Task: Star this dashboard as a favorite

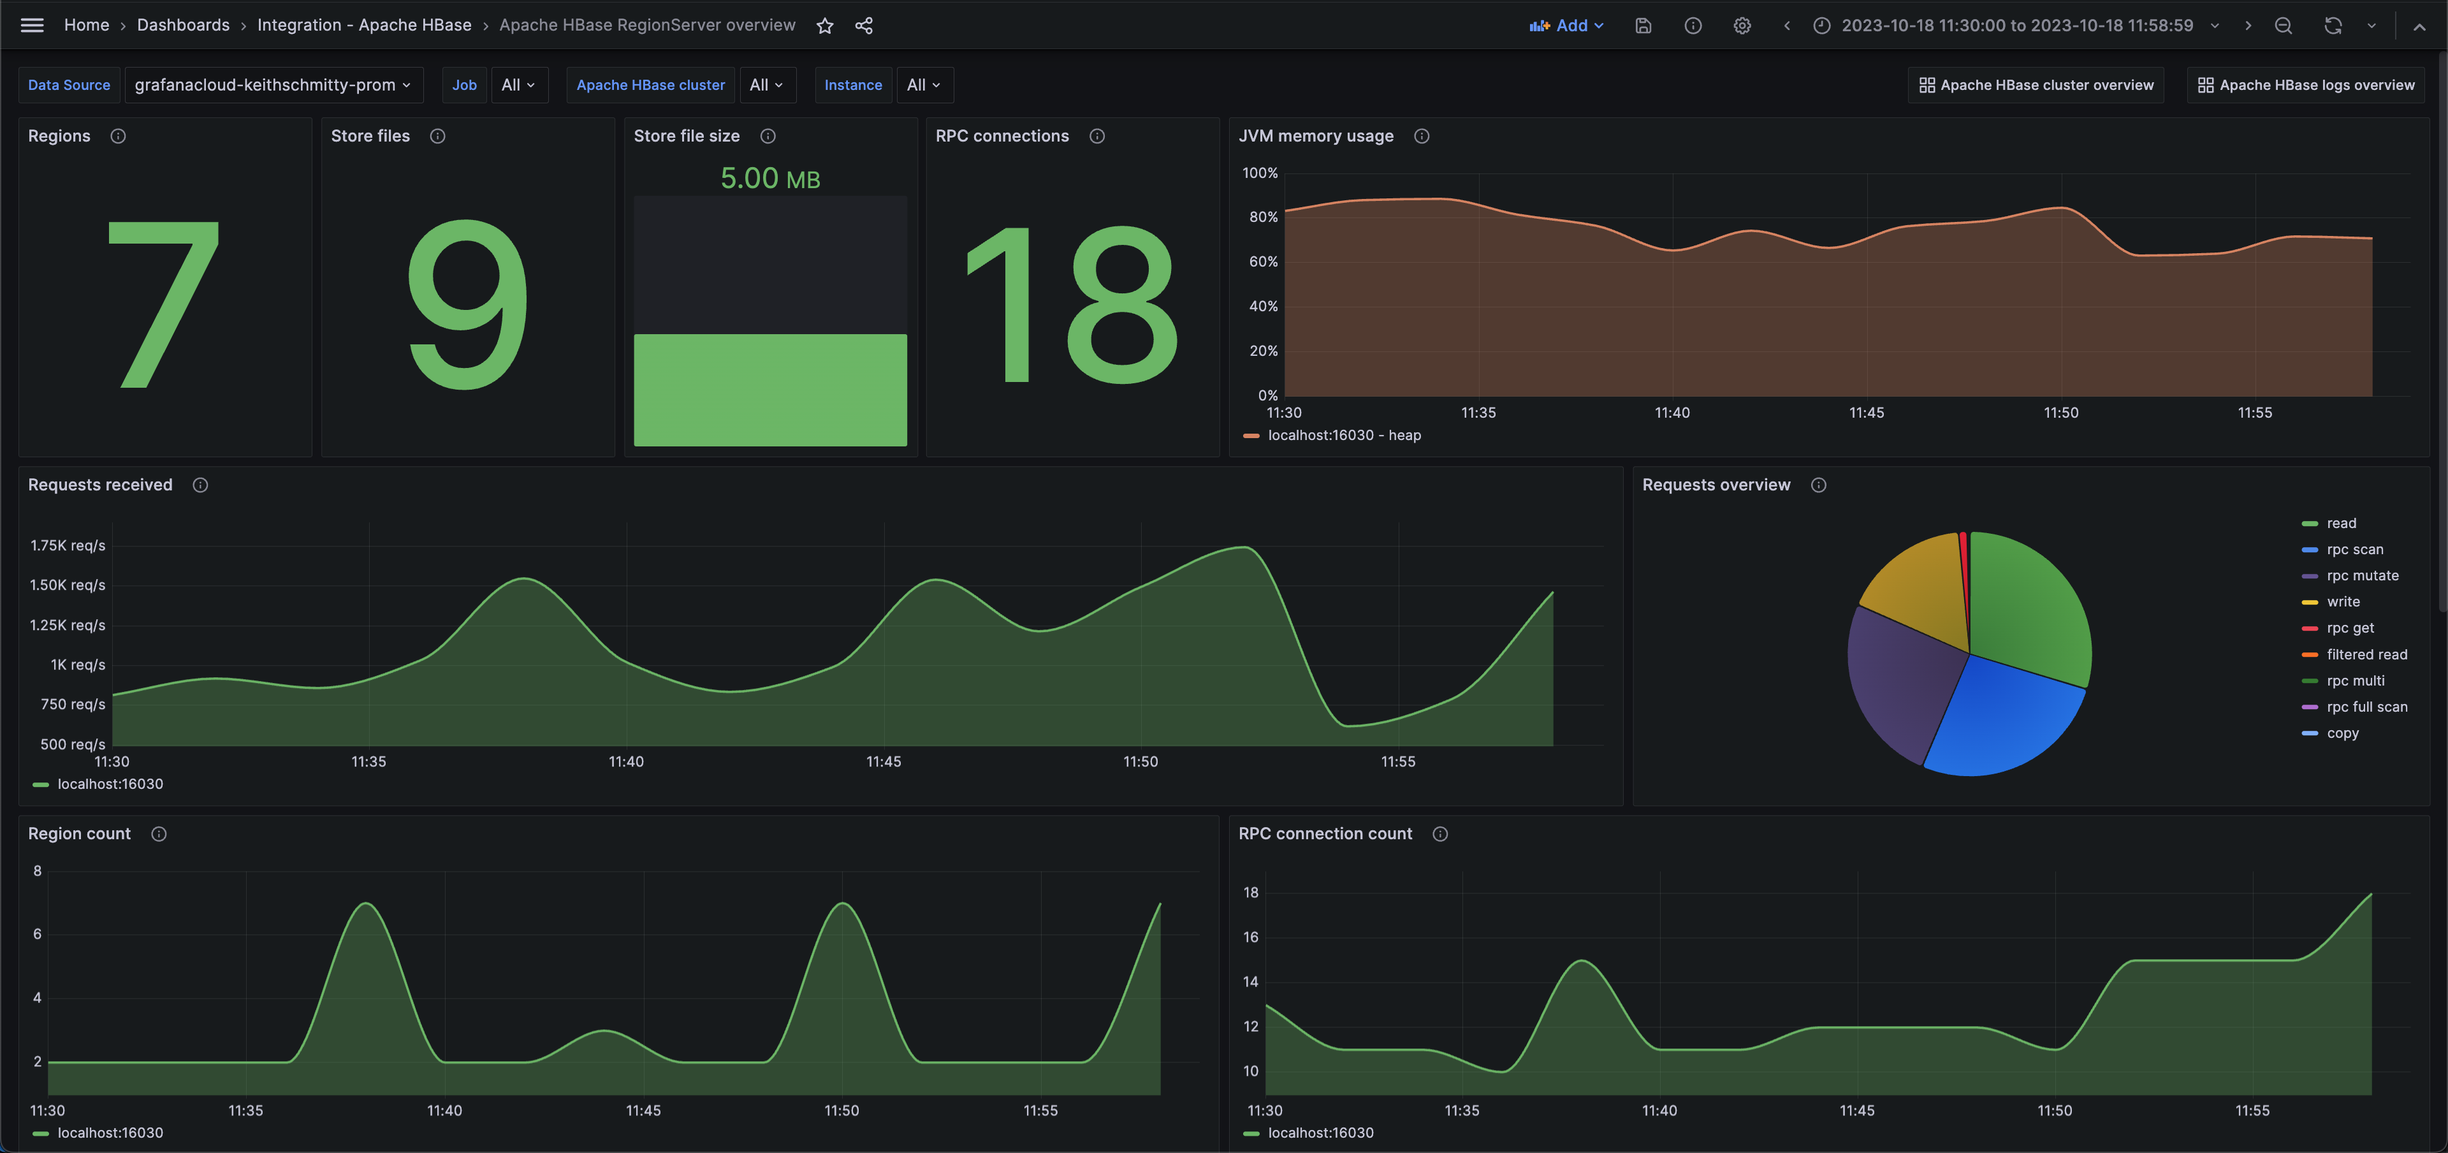Action: pos(825,25)
